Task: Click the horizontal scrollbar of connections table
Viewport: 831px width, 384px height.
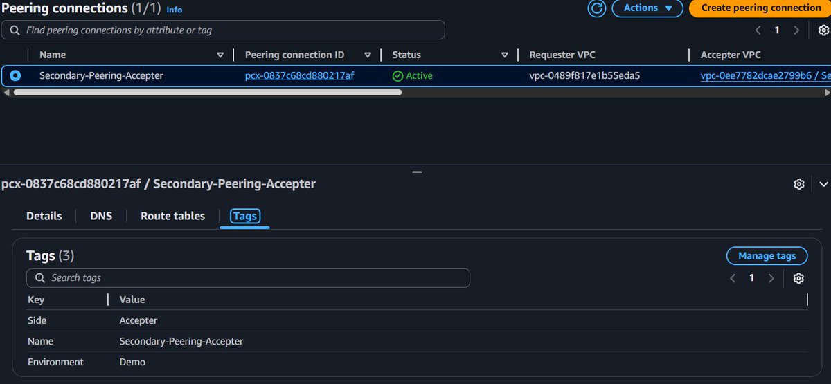Action: (208, 91)
